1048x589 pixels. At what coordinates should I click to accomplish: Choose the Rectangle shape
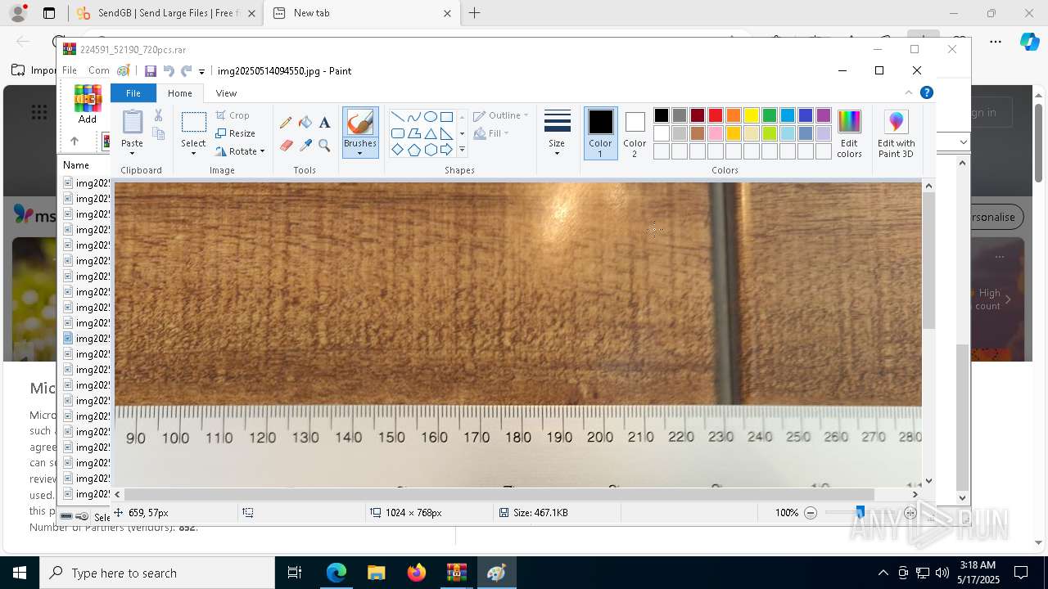click(446, 117)
